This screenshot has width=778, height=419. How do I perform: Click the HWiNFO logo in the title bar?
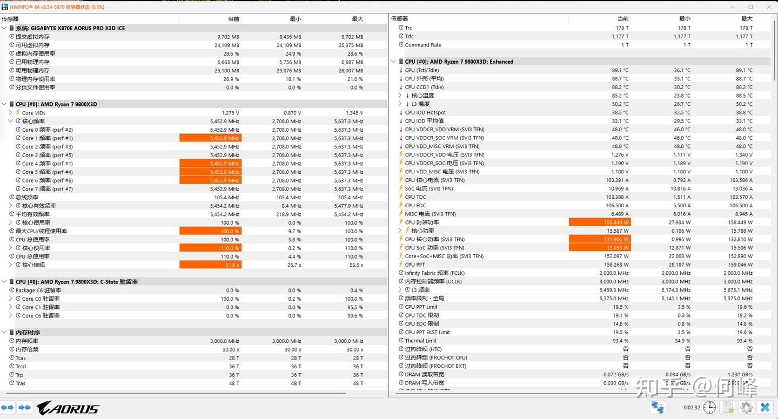coord(6,6)
